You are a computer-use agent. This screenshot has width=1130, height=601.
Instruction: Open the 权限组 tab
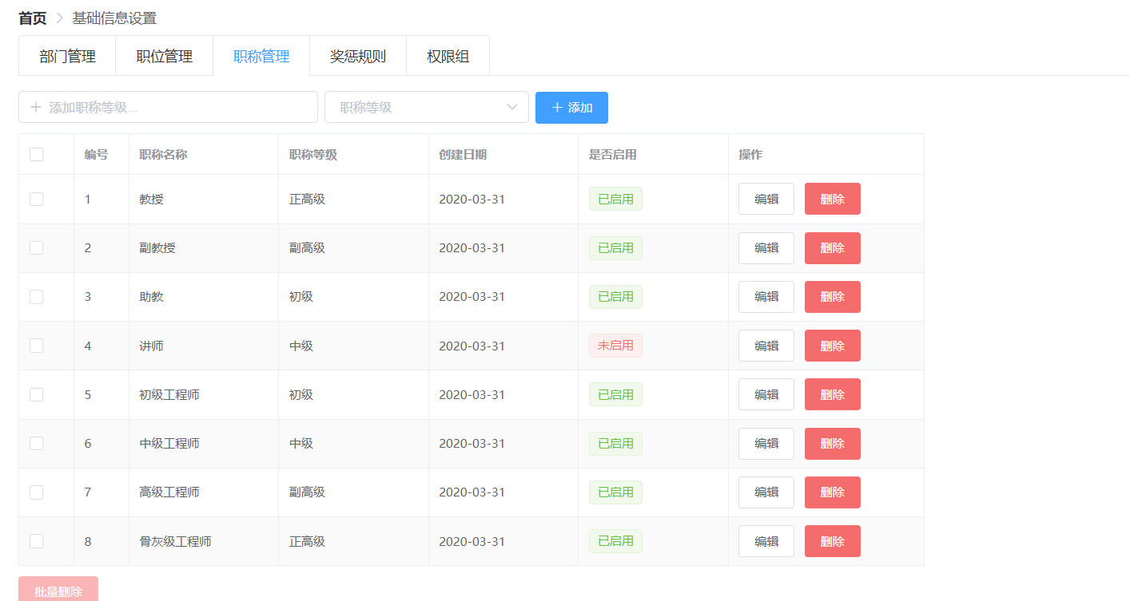click(448, 56)
